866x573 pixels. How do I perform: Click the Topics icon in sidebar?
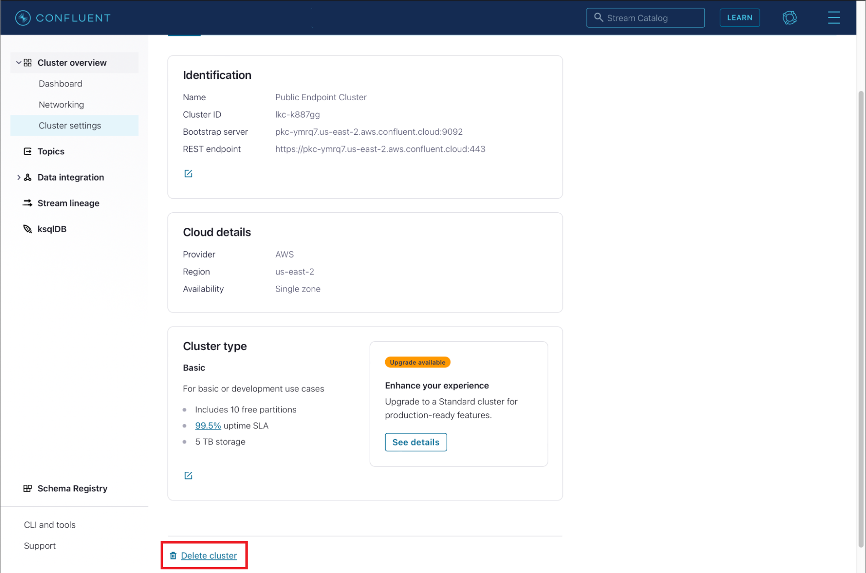tap(28, 152)
